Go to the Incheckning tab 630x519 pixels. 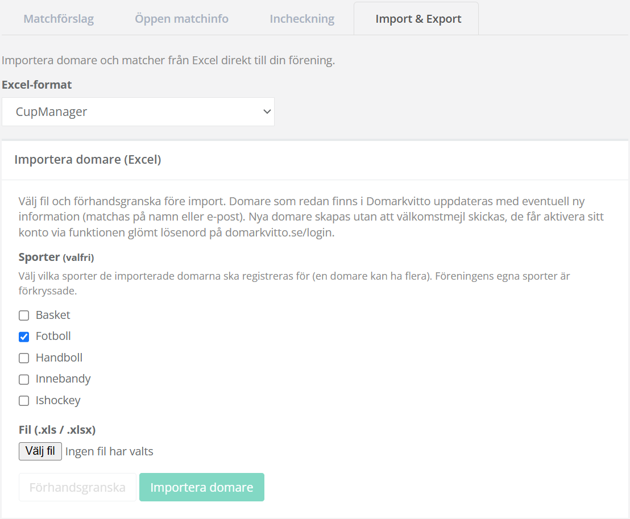point(302,19)
